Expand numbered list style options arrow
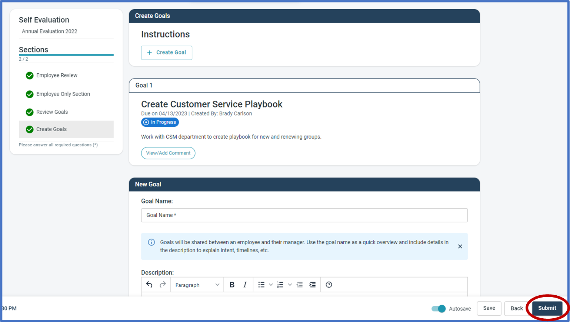570x322 pixels. point(290,285)
